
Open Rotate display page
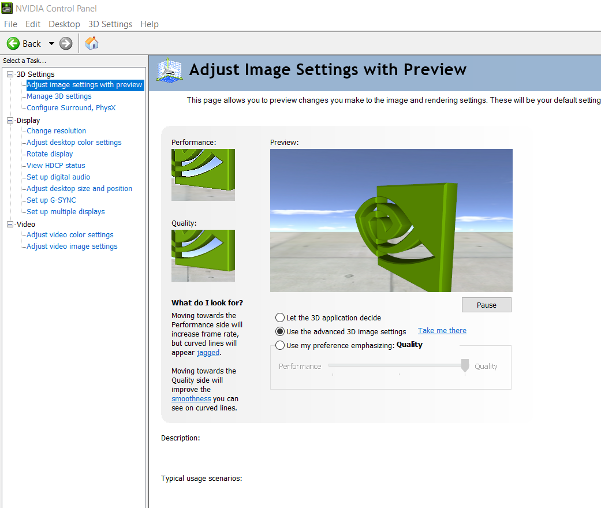point(50,154)
